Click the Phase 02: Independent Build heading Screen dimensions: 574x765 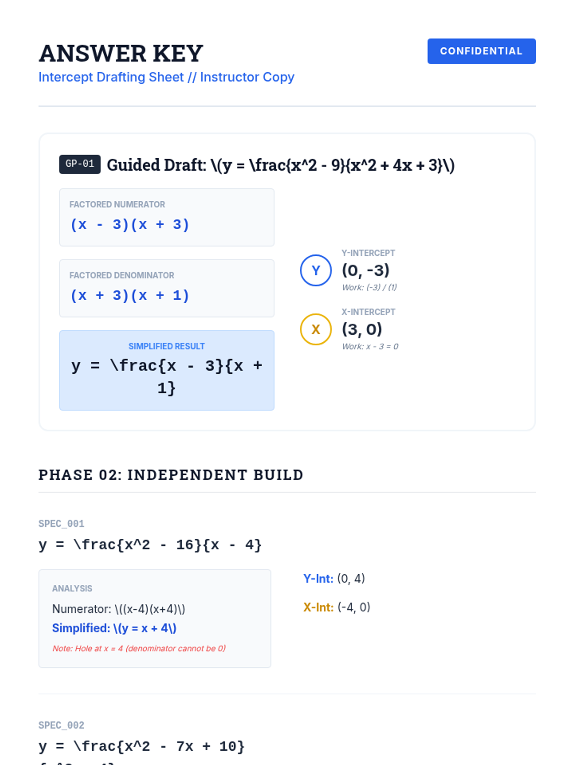pos(171,475)
